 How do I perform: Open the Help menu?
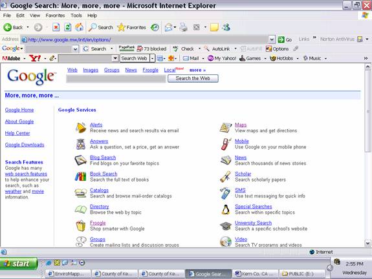[x=92, y=15]
